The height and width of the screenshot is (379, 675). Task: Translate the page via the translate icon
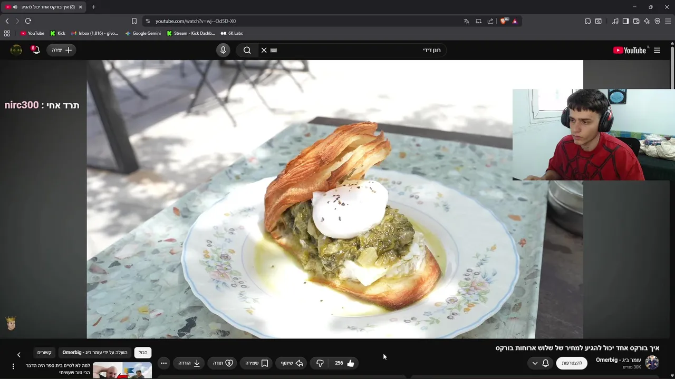(466, 21)
